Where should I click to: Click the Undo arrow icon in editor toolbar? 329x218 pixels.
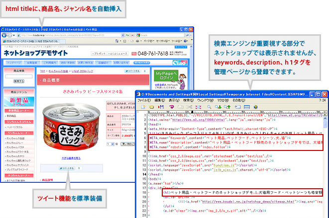point(171,107)
